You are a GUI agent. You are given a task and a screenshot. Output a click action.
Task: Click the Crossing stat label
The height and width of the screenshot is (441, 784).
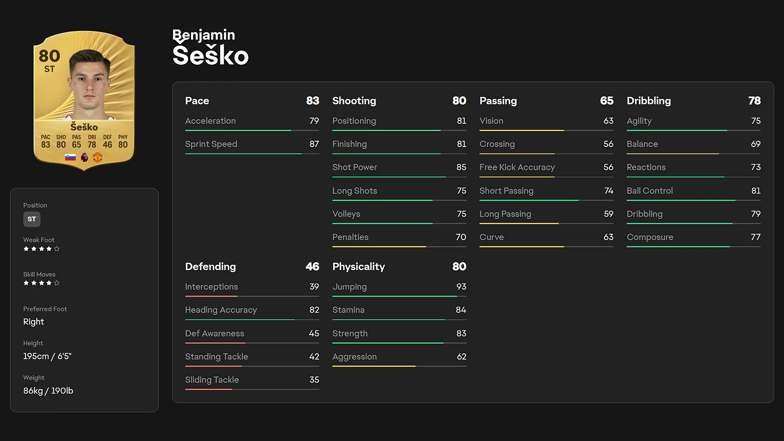(497, 144)
